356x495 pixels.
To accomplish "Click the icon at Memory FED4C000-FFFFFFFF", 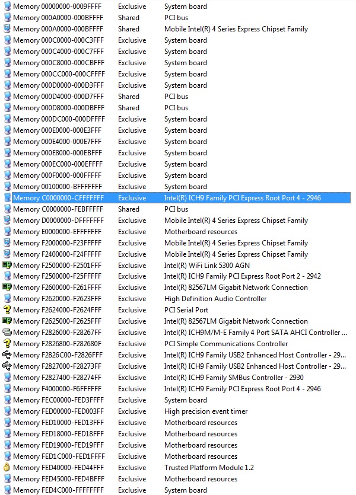I will tap(7, 490).
